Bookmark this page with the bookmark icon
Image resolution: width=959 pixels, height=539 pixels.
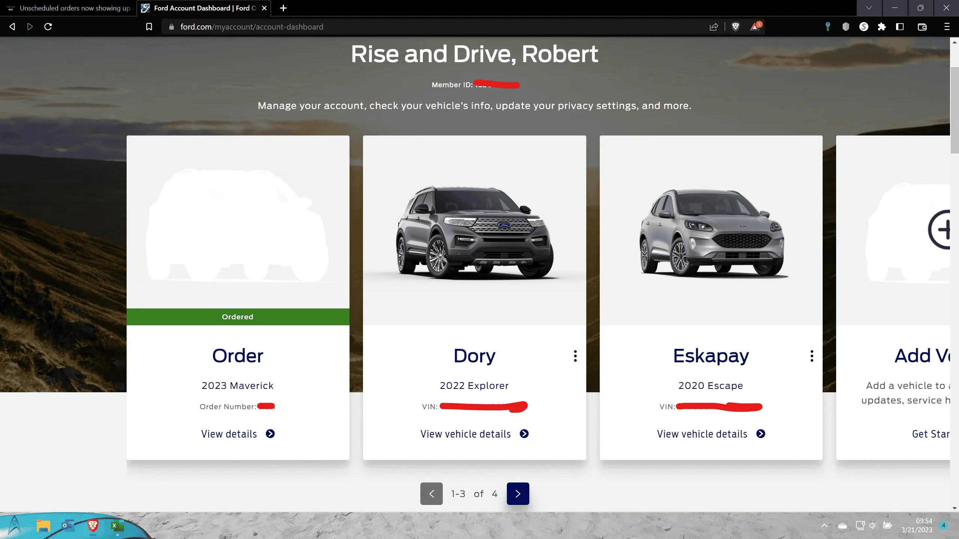(x=149, y=27)
